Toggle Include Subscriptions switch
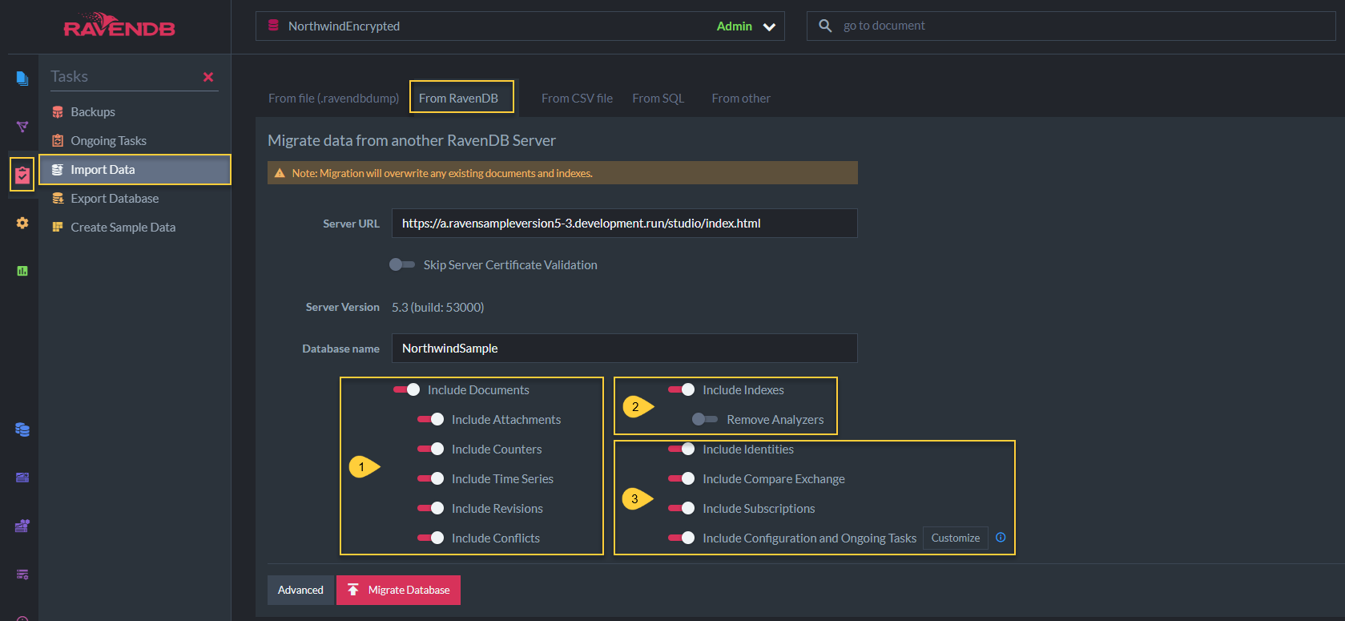The image size is (1345, 621). pos(682,508)
